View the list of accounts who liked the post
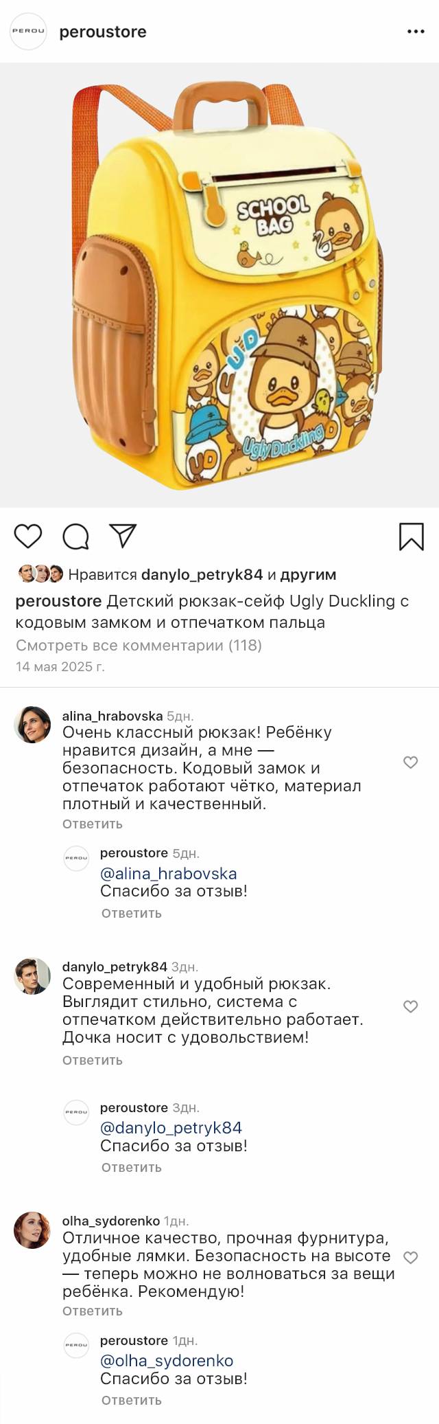The image size is (439, 1424). tap(301, 574)
